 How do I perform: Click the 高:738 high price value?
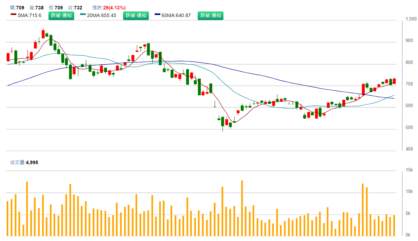tap(37, 8)
